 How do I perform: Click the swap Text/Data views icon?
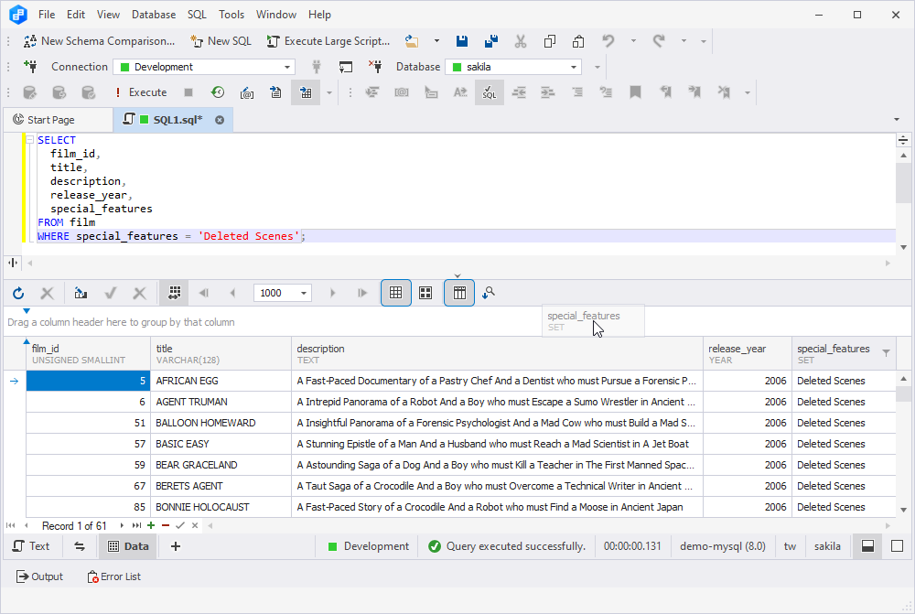80,546
